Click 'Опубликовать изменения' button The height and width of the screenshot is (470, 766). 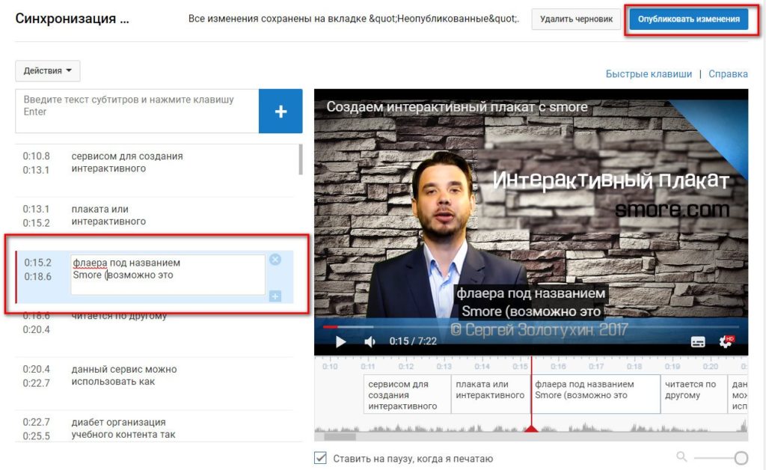[688, 19]
